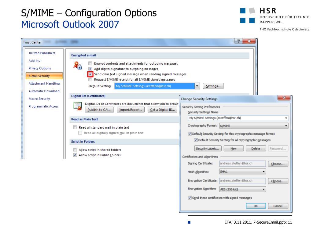Viewport: 313px width, 234px height.
Task: Toggle Add digital signature to outgoing messages
Action: pyautogui.click(x=90, y=69)
